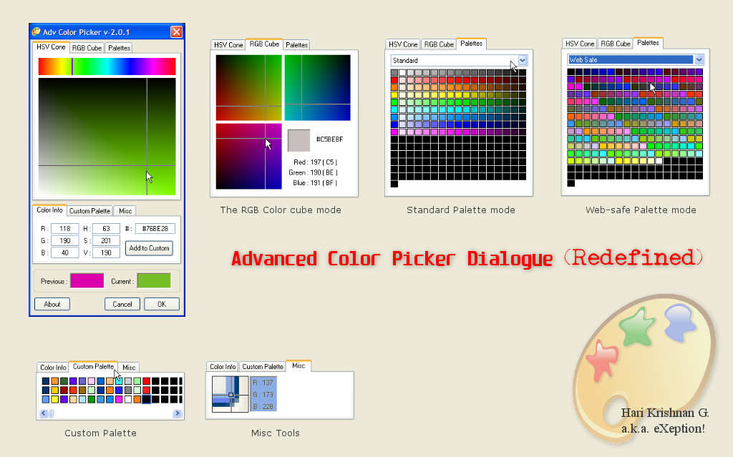Switch to the RGB Cube tab in the main dialog
The width and height of the screenshot is (733, 457).
pos(87,48)
